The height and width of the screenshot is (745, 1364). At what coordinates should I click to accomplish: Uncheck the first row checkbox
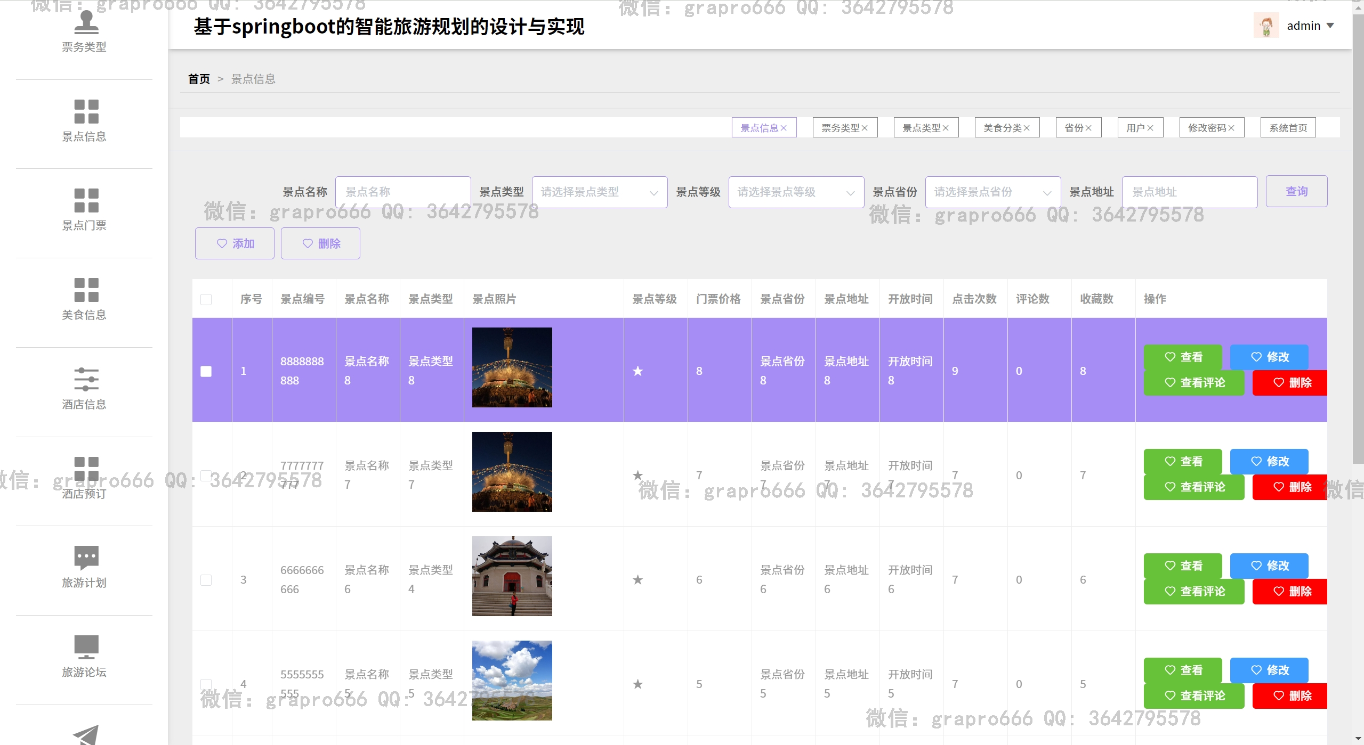[206, 371]
